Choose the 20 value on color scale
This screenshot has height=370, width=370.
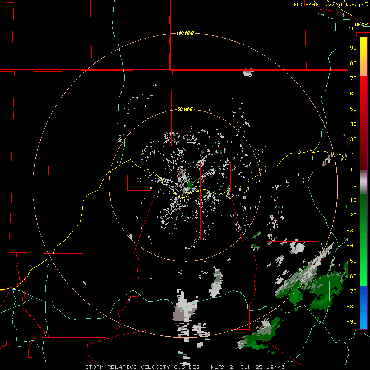click(353, 155)
